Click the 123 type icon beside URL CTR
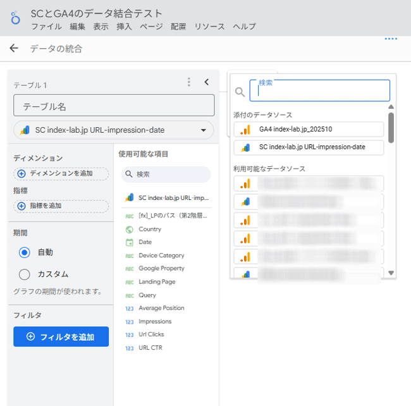Screen dimensions: 411x406 [130, 348]
